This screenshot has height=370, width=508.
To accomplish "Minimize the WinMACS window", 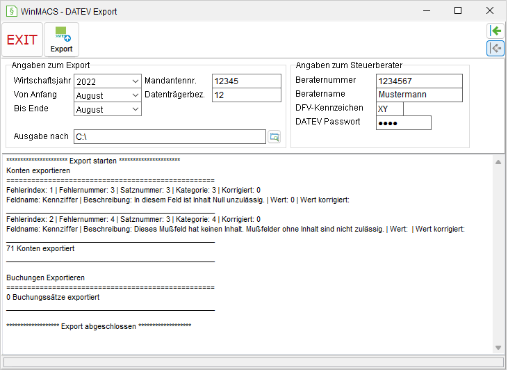I will pos(427,11).
